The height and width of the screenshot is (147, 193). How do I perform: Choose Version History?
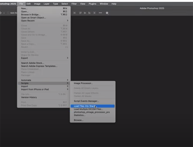click(44, 97)
